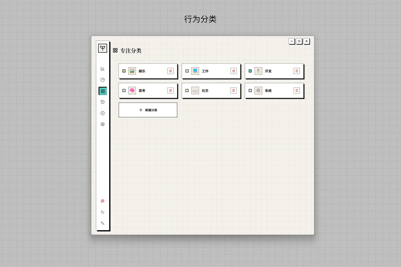
Task: Toggle dark mode moon icon
Action: (x=103, y=212)
